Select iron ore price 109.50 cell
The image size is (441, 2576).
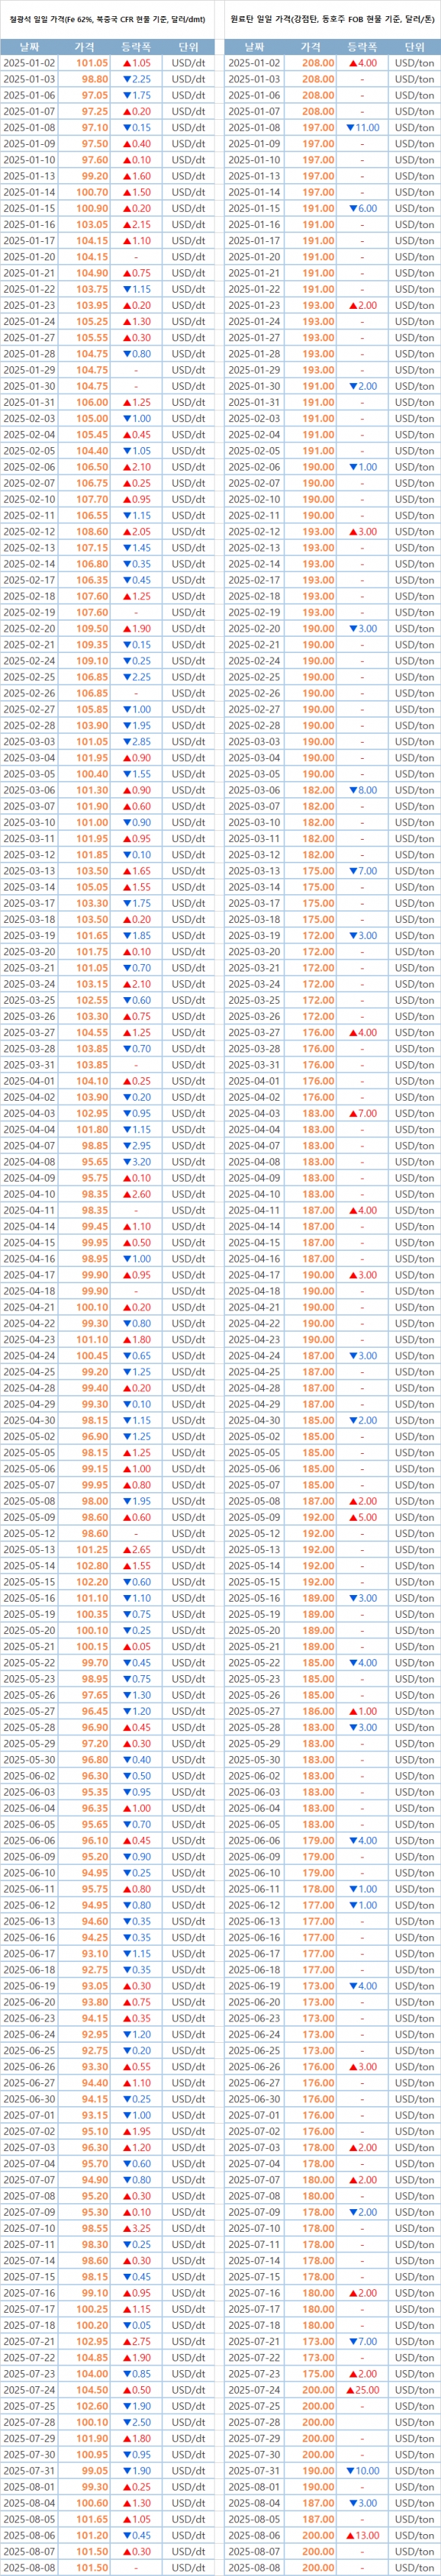(92, 628)
